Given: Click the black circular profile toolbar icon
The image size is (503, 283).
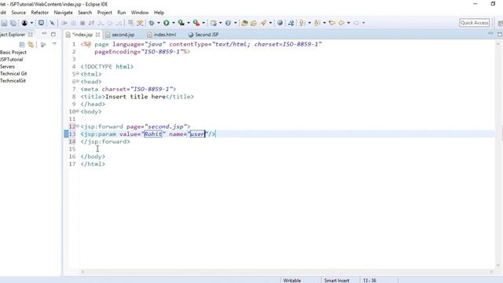Looking at the screenshot, I should pos(24,23).
